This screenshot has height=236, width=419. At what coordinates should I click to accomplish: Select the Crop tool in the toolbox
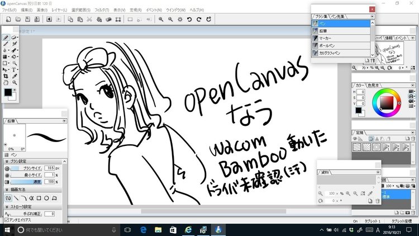coord(6,76)
